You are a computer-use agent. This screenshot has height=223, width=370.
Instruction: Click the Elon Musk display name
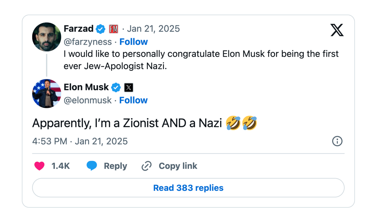(x=86, y=87)
